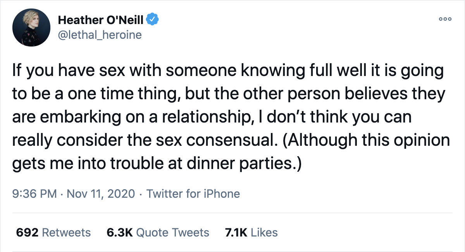Open the three-dot more options menu
465x252 pixels.
[x=444, y=19]
